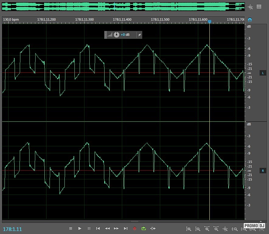Click the zoom navigator icon beside overview
269x234 pixels.
pos(250,7)
